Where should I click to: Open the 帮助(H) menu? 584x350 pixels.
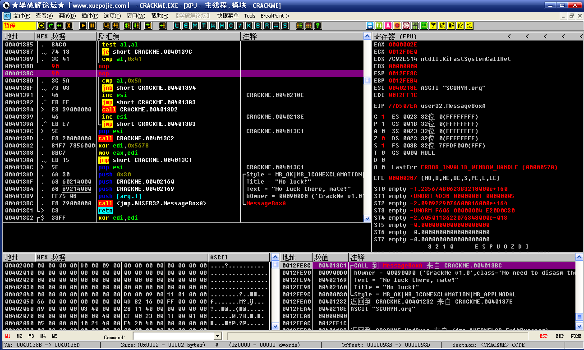click(x=159, y=16)
